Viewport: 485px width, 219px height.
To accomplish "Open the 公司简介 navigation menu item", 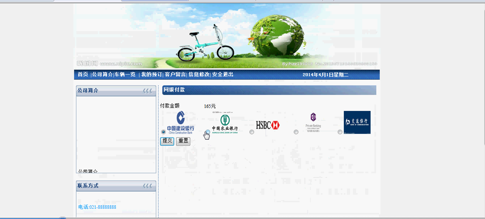I will click(102, 74).
